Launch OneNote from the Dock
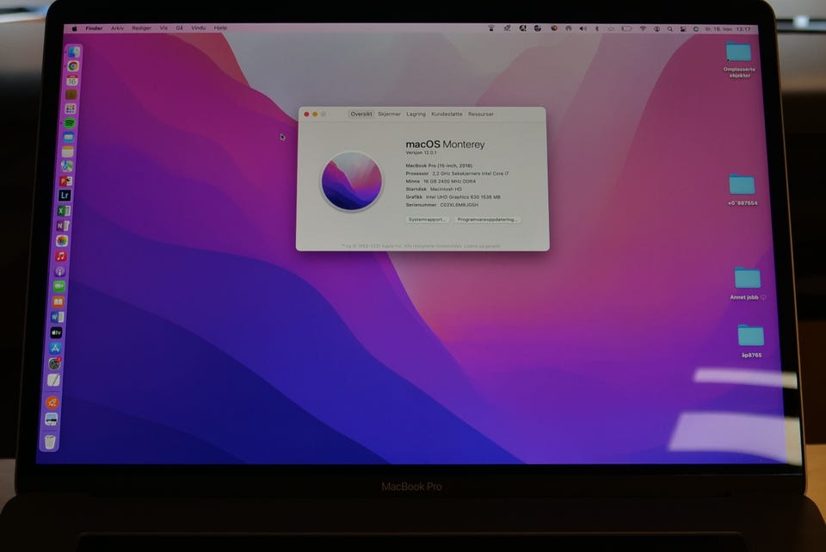The image size is (826, 552). [x=63, y=226]
